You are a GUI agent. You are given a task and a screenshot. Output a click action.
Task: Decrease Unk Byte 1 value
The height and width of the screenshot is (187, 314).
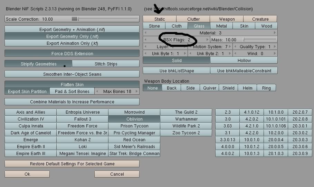(x=145, y=53)
